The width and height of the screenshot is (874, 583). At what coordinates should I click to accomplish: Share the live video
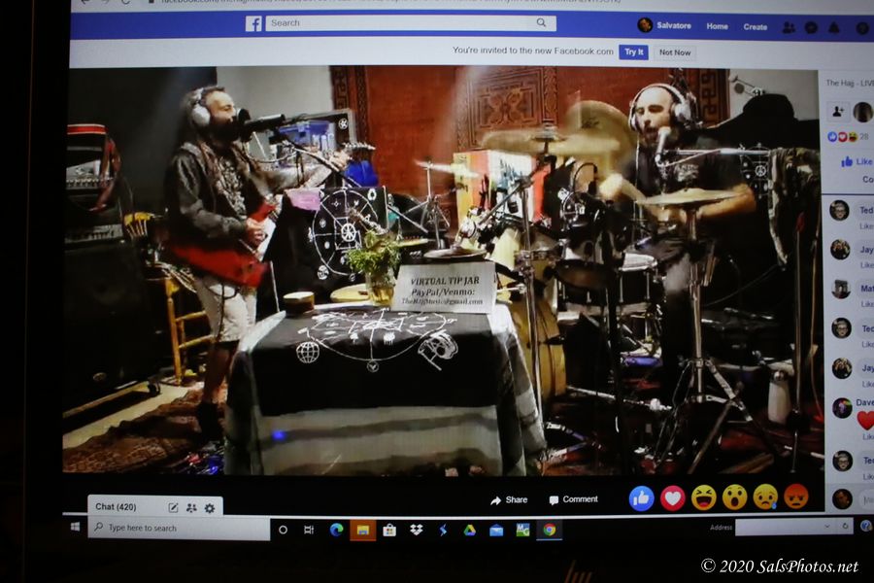509,499
